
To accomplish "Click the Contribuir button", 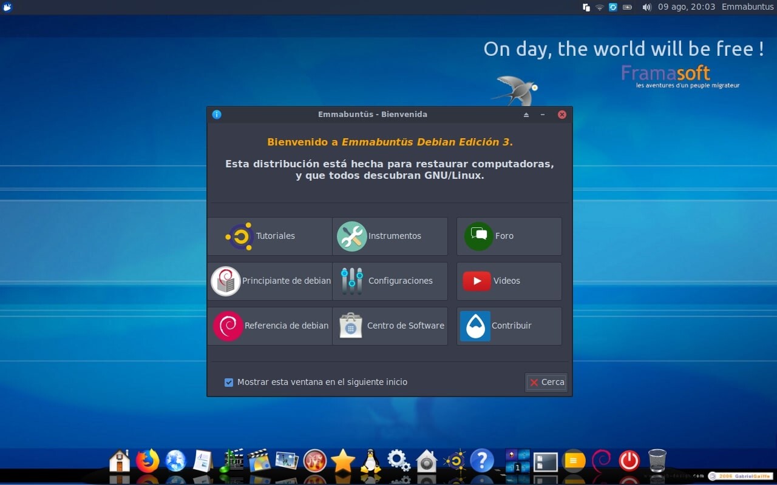I will point(509,326).
